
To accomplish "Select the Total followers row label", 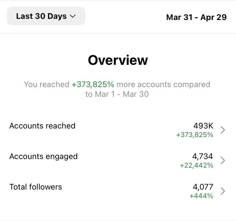I will (x=36, y=187).
